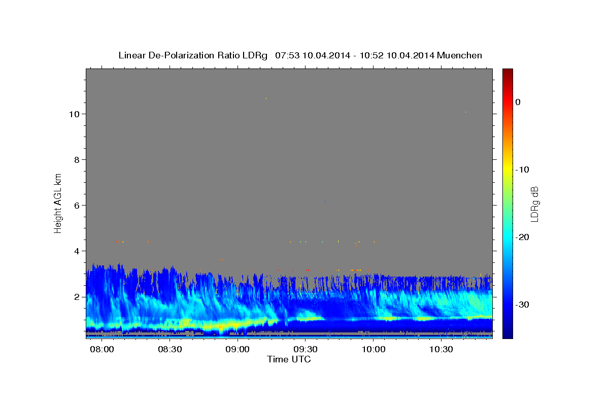Pick the yellow band of the colorbar
The height and width of the screenshot is (406, 609).
click(507, 170)
